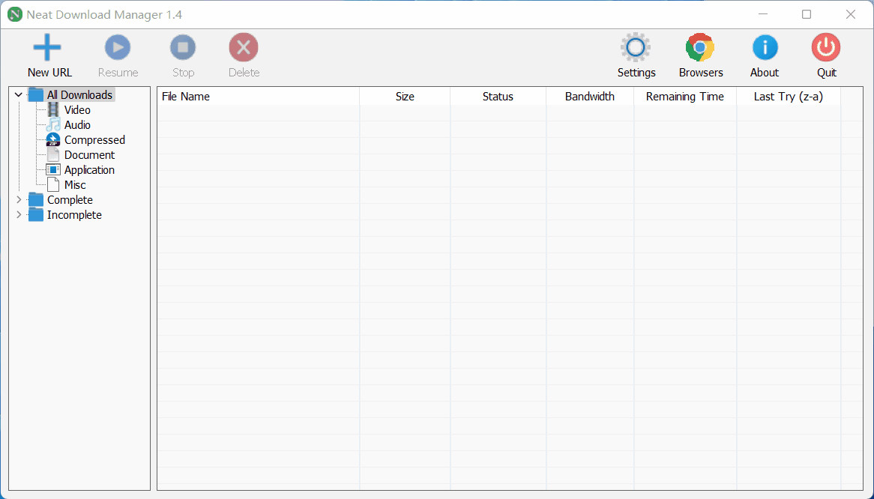Maximize the Neat Download Manager window
This screenshot has width=874, height=499.
[807, 14]
